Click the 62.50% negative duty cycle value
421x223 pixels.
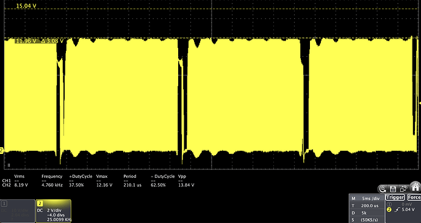[158, 185]
